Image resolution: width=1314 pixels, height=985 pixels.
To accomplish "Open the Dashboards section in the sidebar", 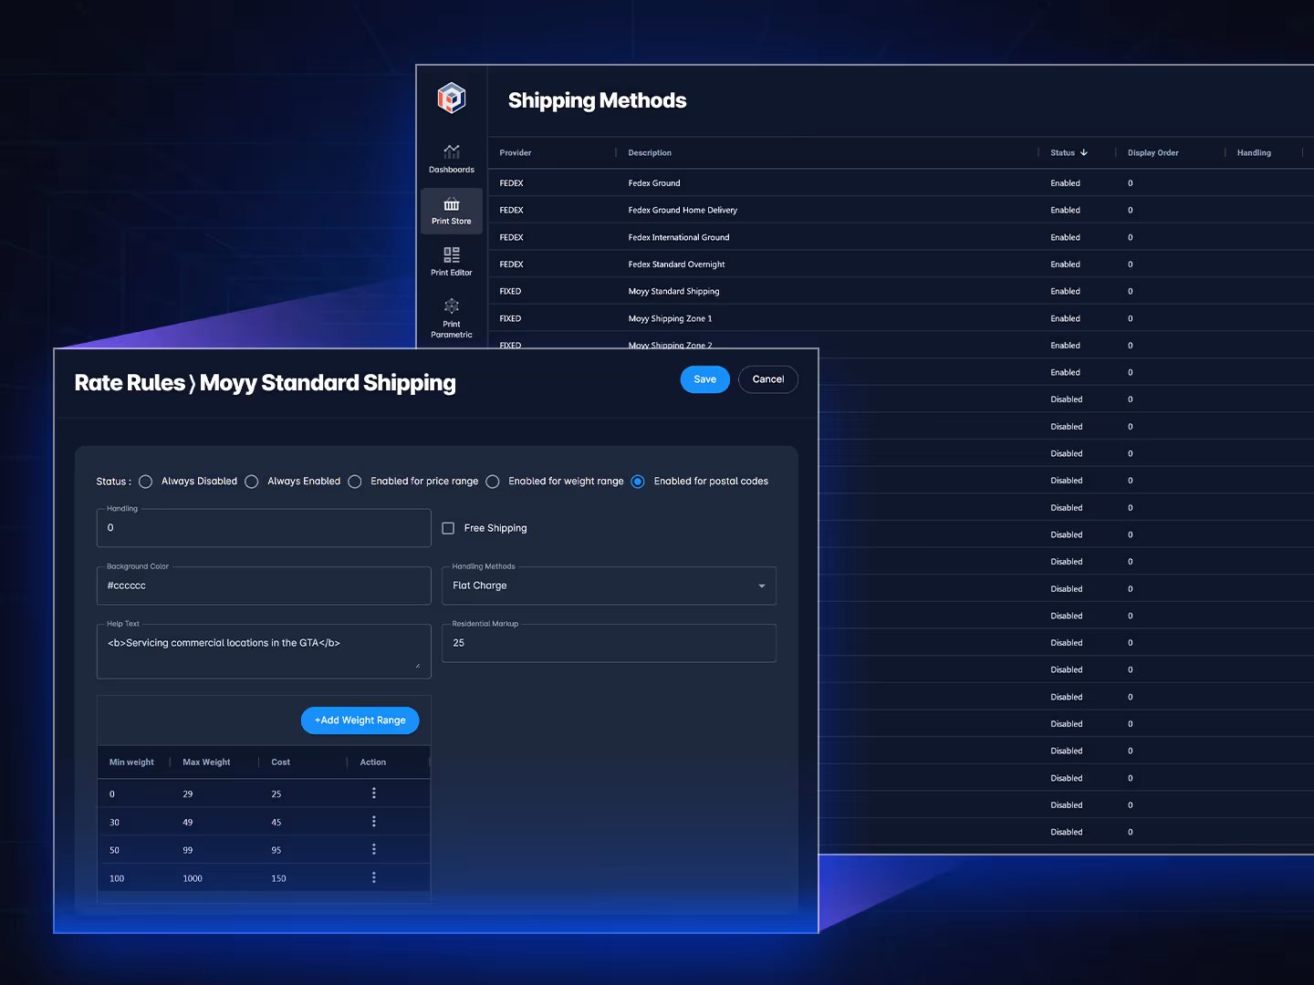I will tap(452, 158).
